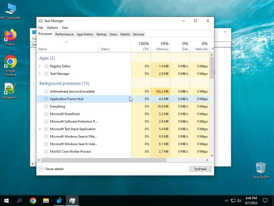
Task: Sort by the Status column header
Action: click(115, 46)
